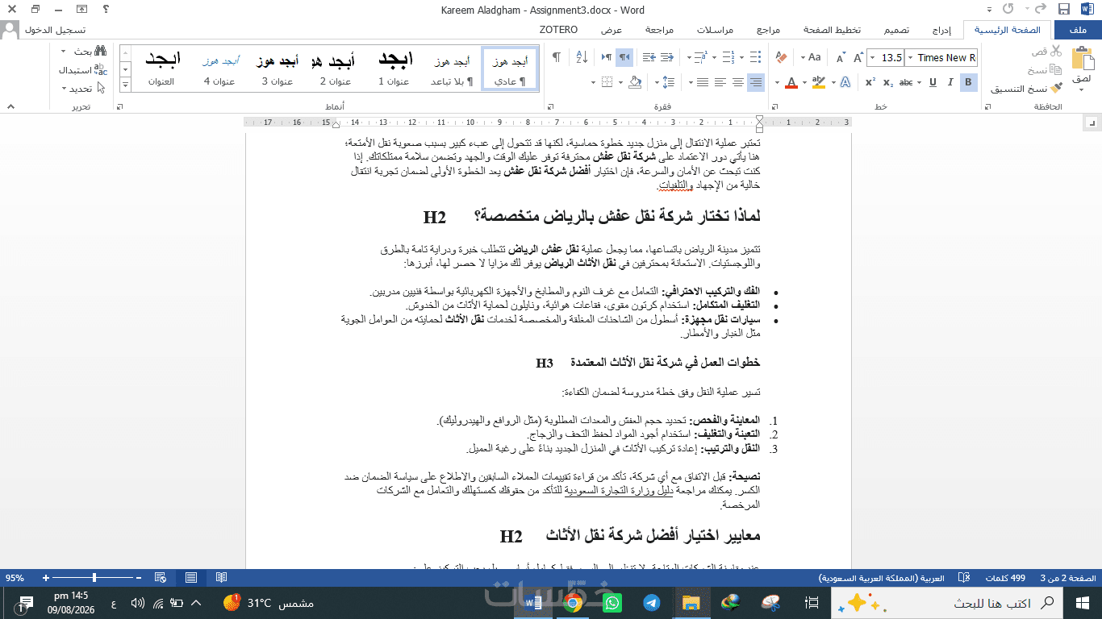Align text to the right

755,82
